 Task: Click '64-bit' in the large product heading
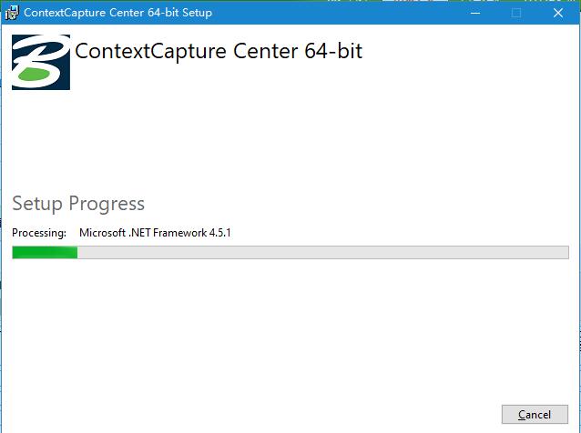click(333, 51)
